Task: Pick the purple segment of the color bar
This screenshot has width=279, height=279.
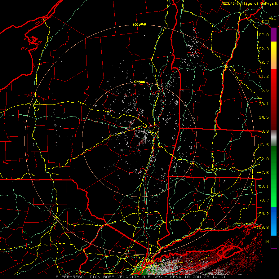Action: [274, 35]
